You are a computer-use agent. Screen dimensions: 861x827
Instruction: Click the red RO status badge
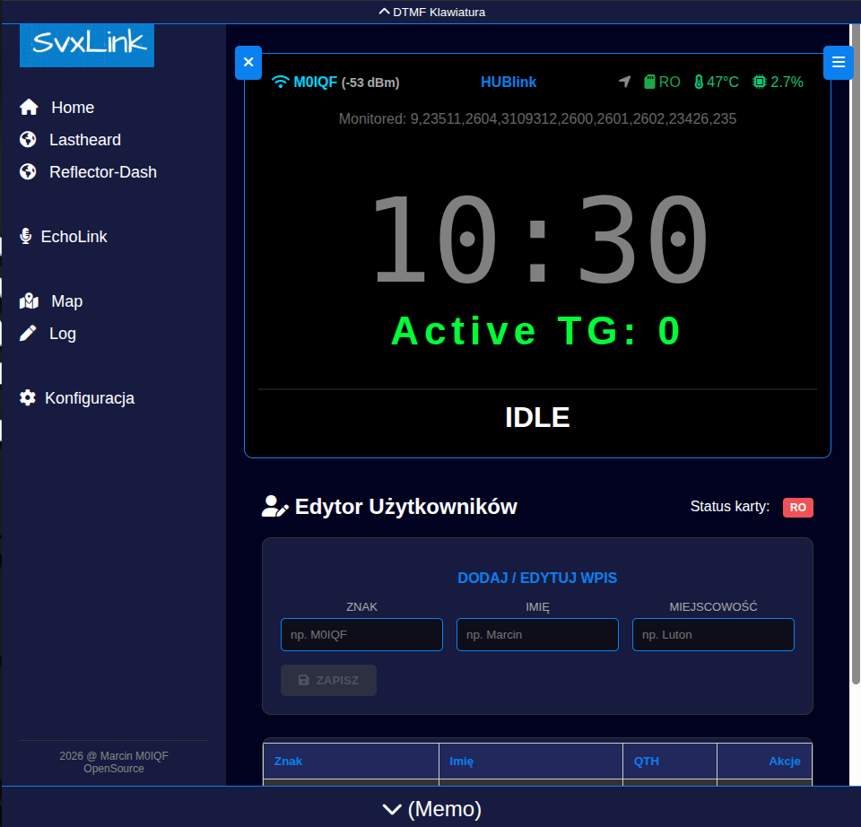797,508
